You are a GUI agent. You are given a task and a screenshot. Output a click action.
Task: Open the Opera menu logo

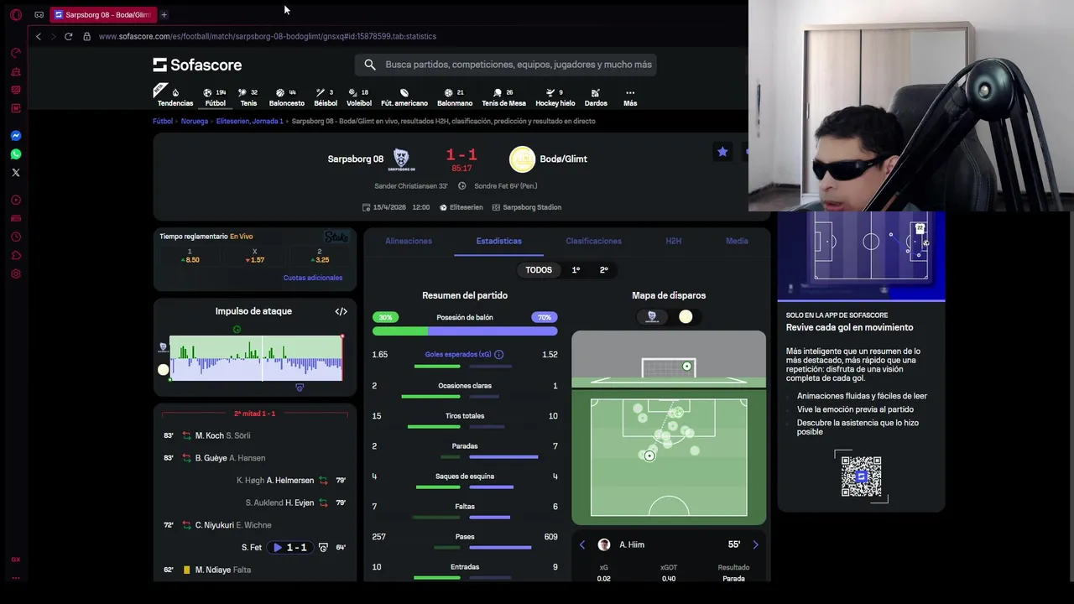[x=15, y=14]
